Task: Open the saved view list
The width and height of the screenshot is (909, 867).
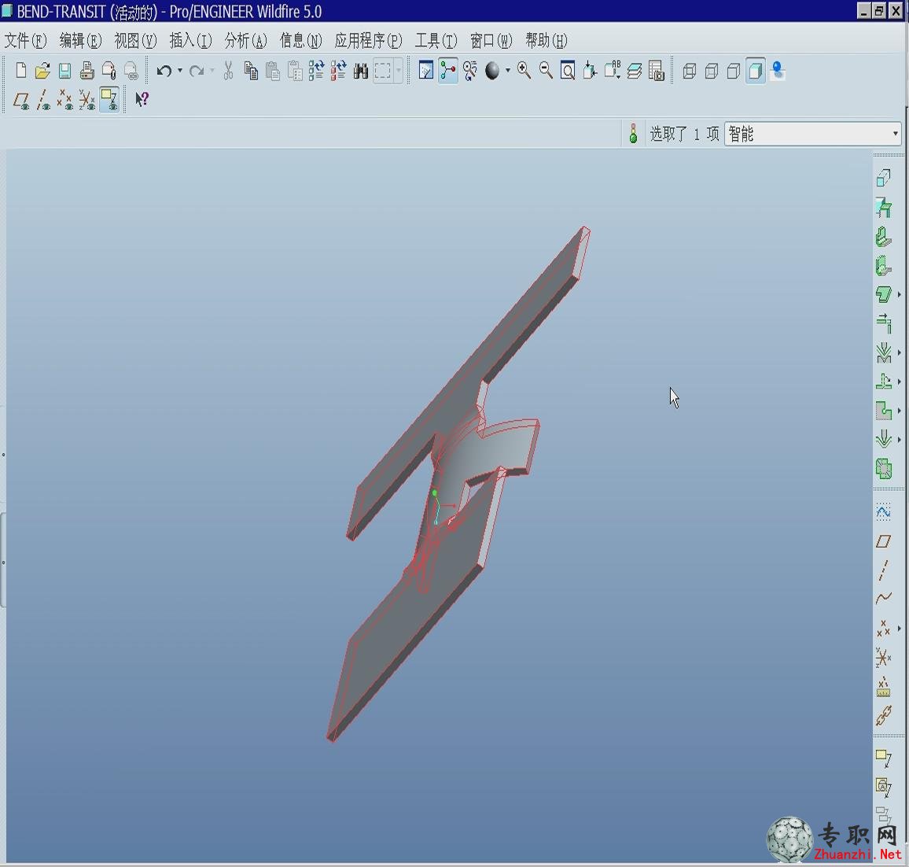Action: (613, 71)
